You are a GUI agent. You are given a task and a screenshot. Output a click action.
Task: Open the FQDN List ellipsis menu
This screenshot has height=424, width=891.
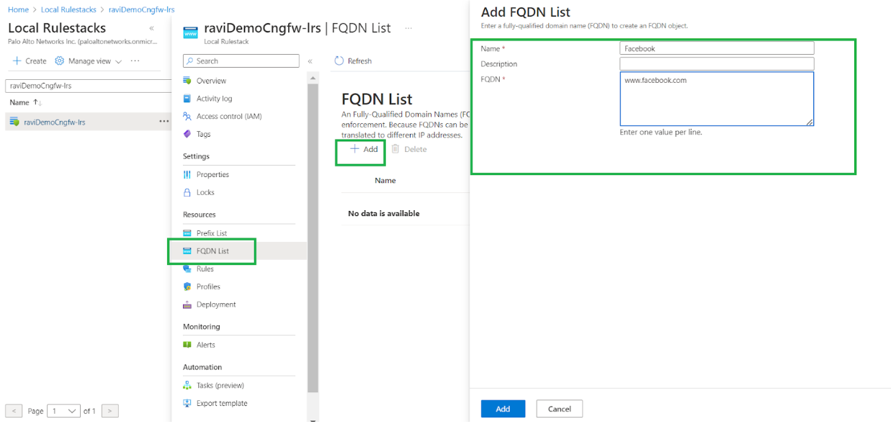407,27
